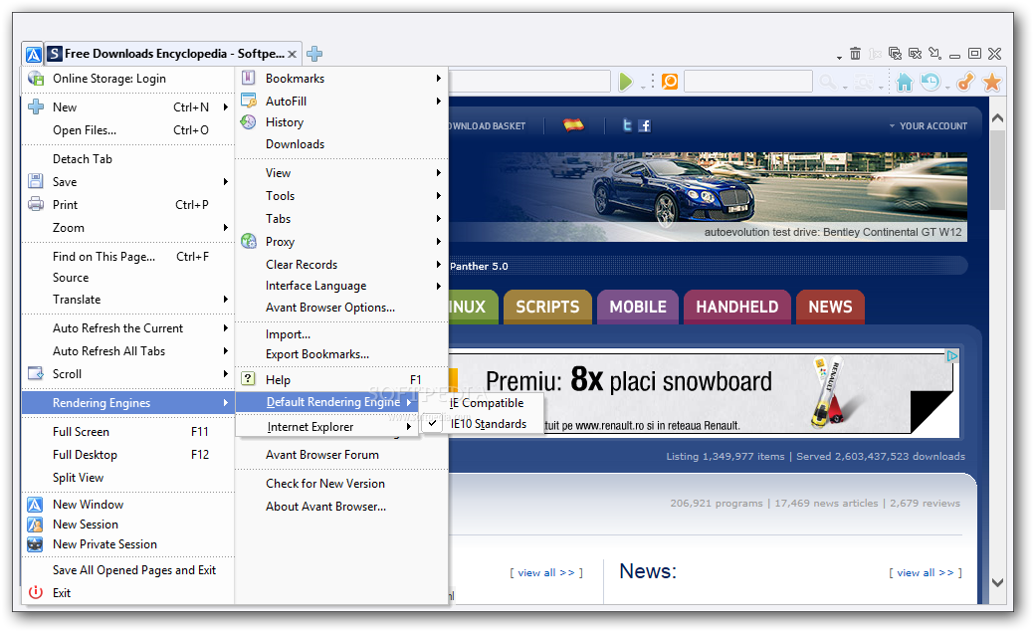Open the recently closed pages trash icon

point(855,54)
